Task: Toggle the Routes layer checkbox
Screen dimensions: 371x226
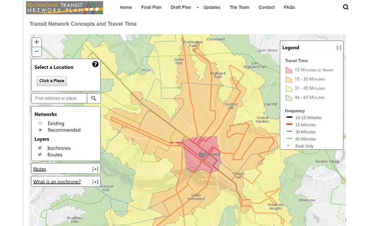Action: coord(40,155)
